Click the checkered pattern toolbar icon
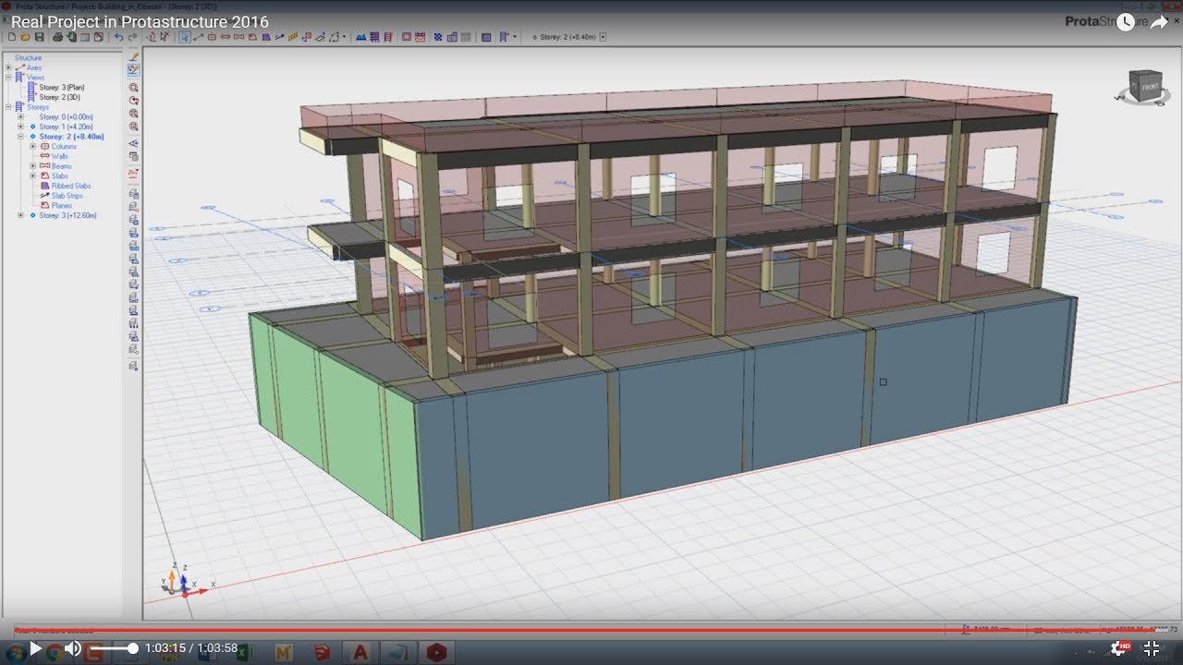This screenshot has height=665, width=1183. point(437,37)
